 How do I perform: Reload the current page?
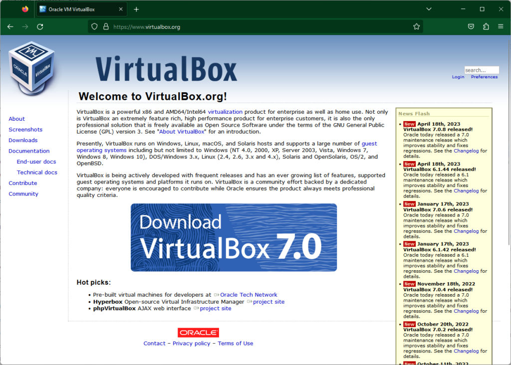40,27
